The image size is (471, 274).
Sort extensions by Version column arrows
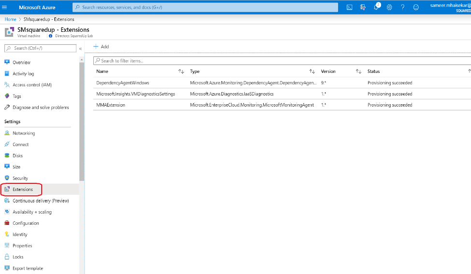click(x=358, y=71)
